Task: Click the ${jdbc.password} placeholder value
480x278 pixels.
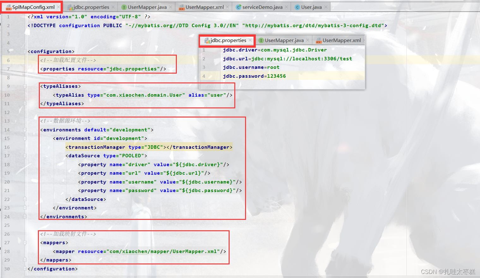Action: tap(207, 190)
